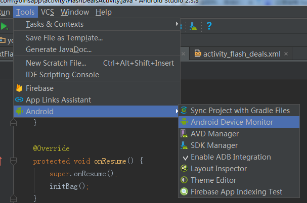Close the tab left of activity_flash_deals.xml
Viewport: 307px width, 203px height.
(183, 54)
